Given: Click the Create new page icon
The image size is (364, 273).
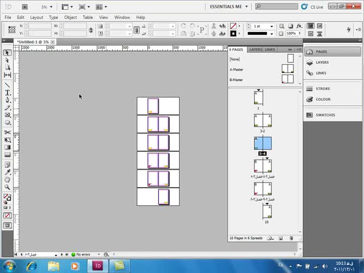Looking at the screenshot, I should [280, 238].
